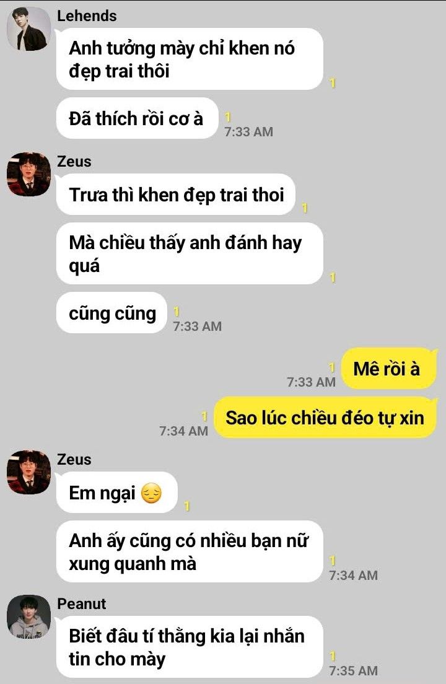Select the 'Đã thích rồi cơ à' bubble
The width and height of the screenshot is (446, 684).
[137, 118]
